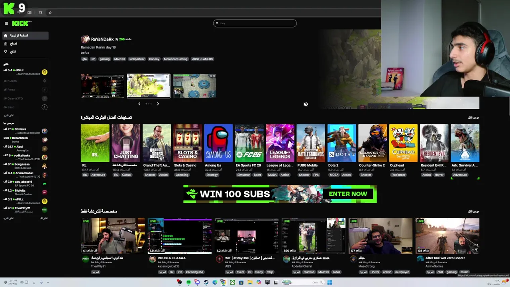Open Bigfoltz recommended channel
Viewport: 510px width, 287px height.
point(25,192)
